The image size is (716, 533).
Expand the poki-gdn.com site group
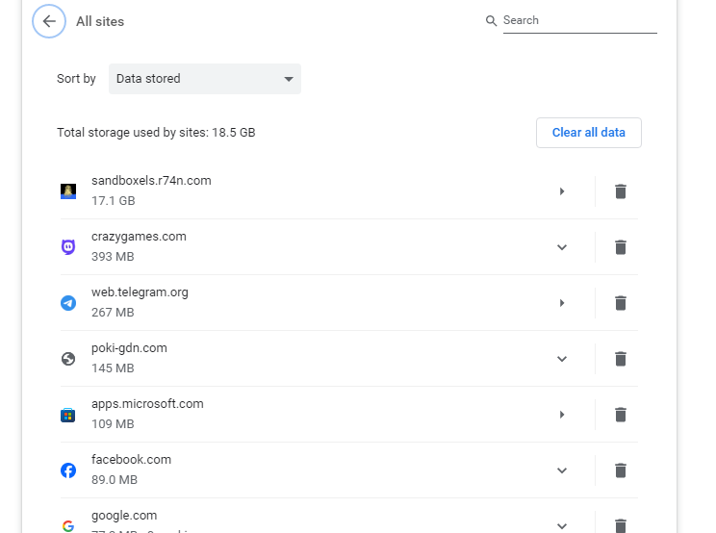pyautogui.click(x=562, y=359)
